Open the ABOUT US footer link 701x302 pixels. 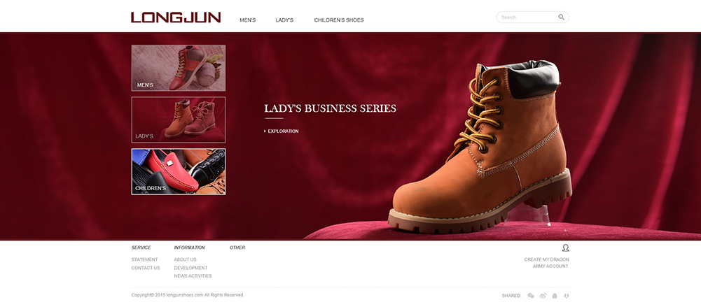tap(185, 259)
